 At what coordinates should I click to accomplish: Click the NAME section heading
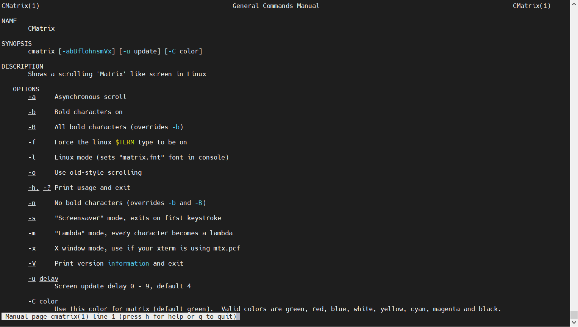coord(9,21)
